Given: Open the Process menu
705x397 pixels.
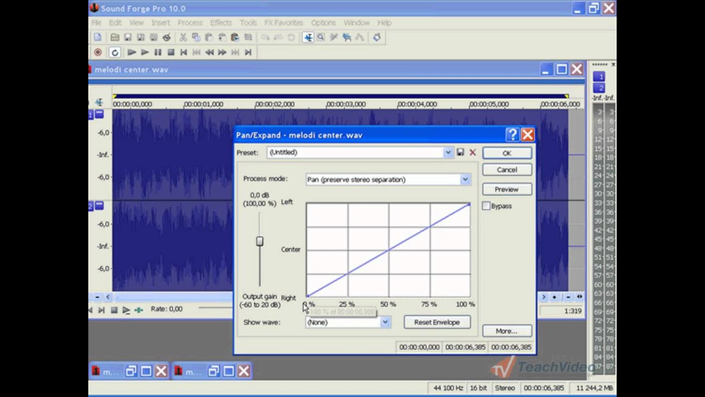Looking at the screenshot, I should [190, 23].
